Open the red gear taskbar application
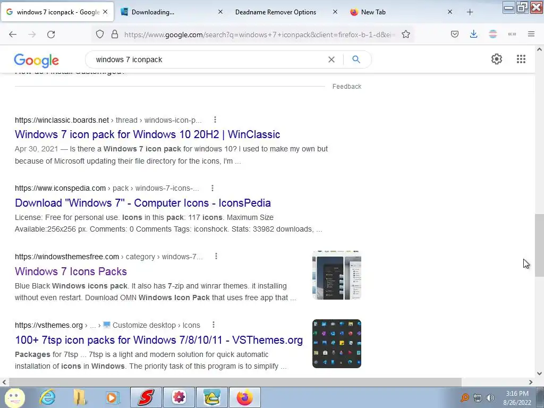Viewport: 544px width, 408px height. (x=179, y=397)
